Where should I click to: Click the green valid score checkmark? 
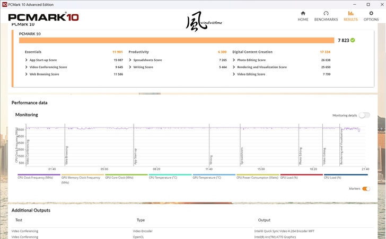353,40
